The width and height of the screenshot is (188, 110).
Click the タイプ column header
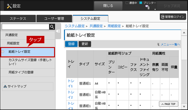[x=86, y=64]
